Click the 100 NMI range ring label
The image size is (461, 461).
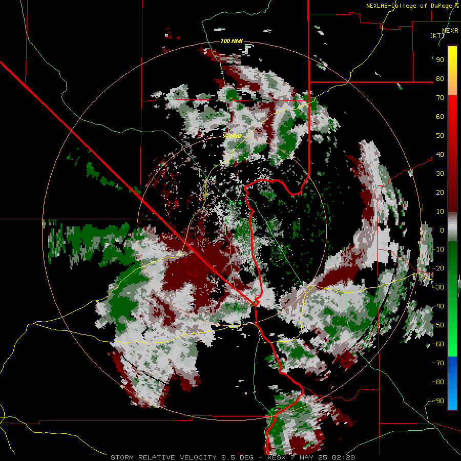point(232,41)
